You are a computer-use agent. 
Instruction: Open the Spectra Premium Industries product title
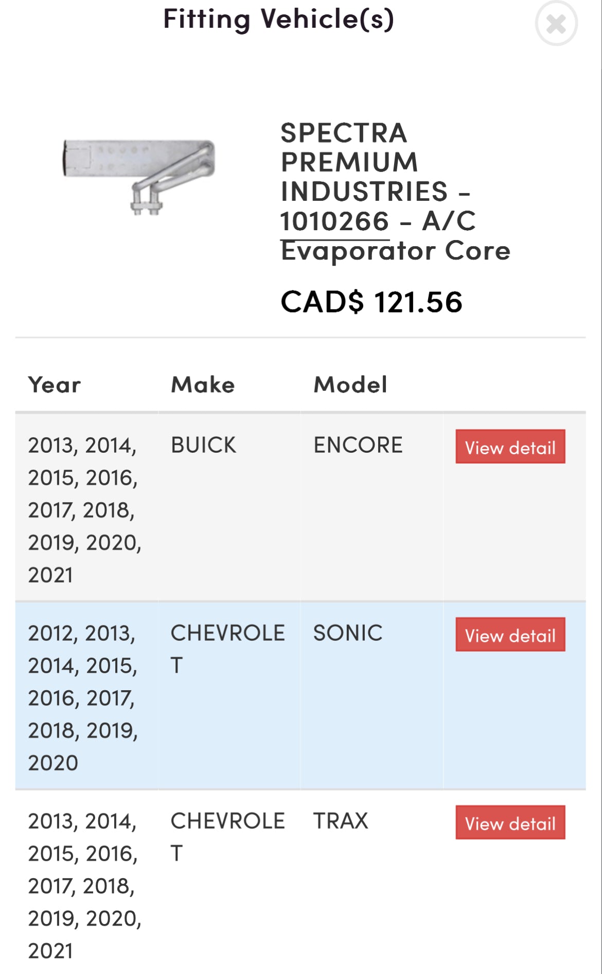tap(395, 192)
